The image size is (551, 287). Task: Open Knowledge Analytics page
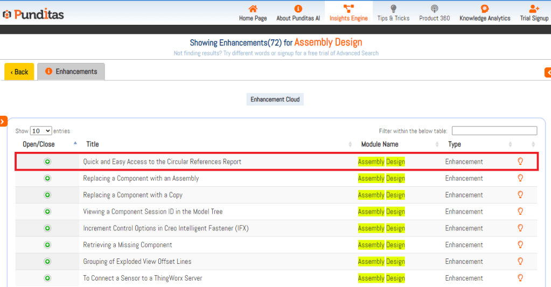(x=484, y=13)
